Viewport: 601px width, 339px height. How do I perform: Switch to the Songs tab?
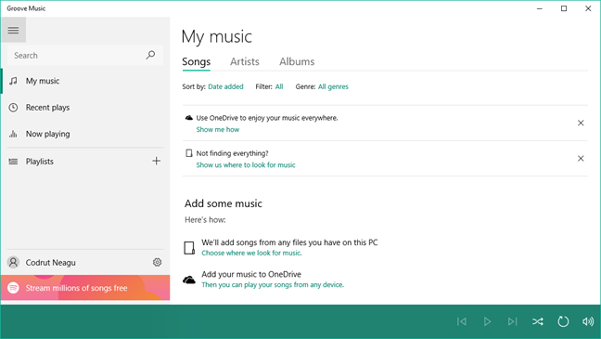197,62
